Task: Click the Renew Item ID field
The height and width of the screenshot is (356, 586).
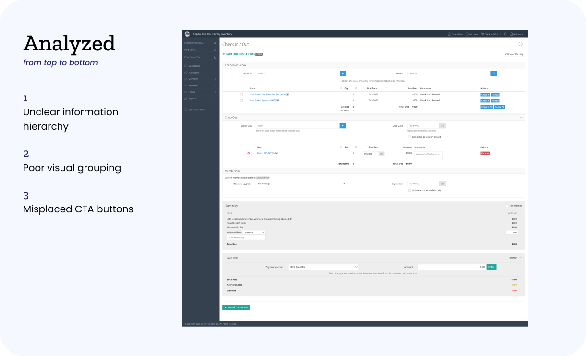Action: pos(449,74)
